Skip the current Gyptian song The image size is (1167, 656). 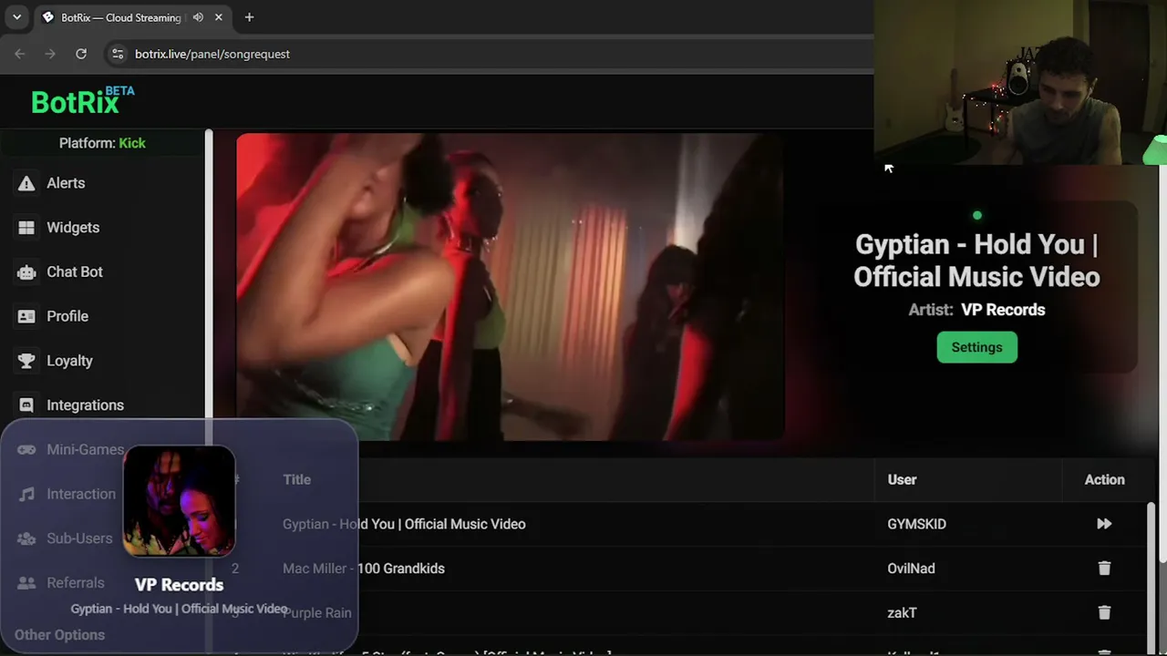[1104, 524]
